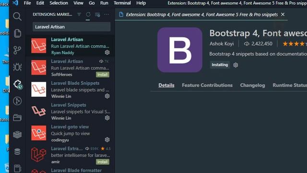307x173 pixels.
Task: Open the File menu
Action: [27, 3]
